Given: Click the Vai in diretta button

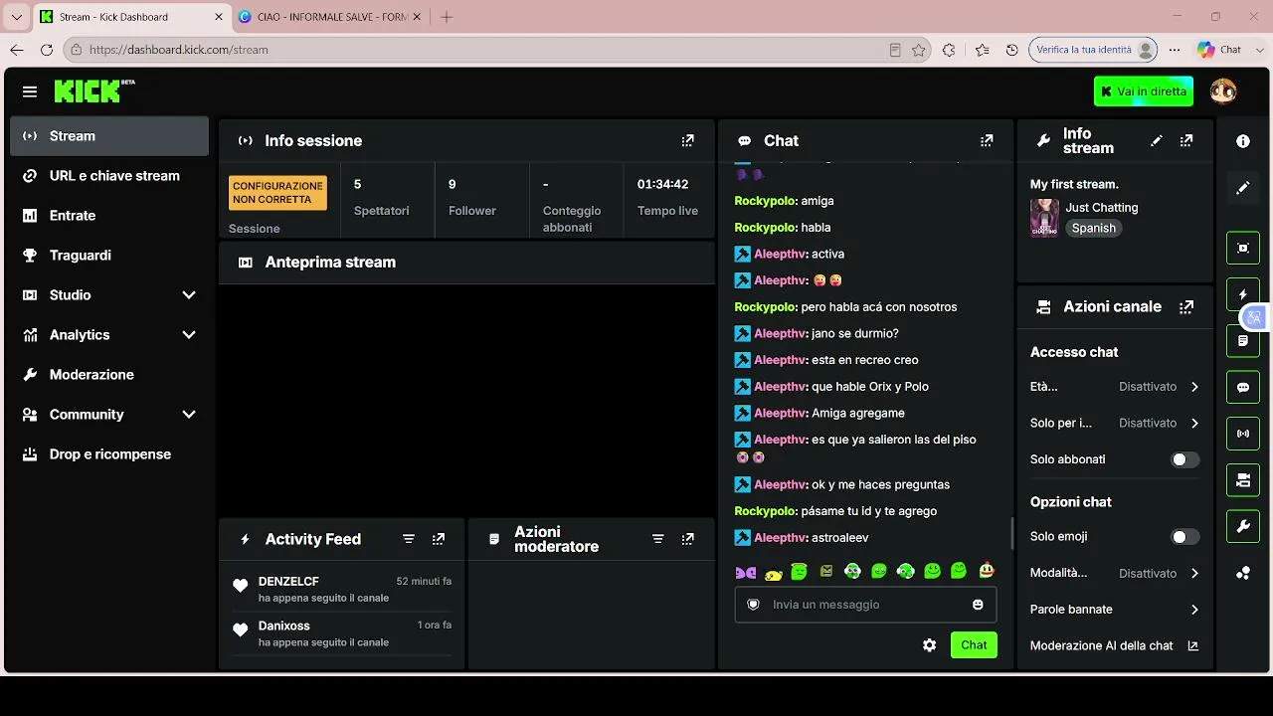Looking at the screenshot, I should tap(1144, 91).
